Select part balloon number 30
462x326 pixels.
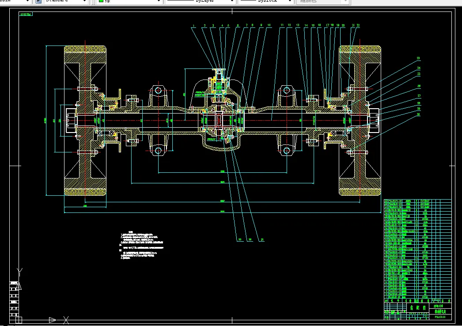coord(418,114)
